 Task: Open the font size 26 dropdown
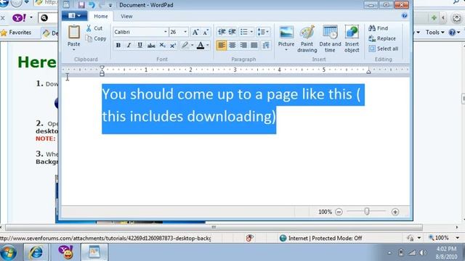click(x=185, y=32)
